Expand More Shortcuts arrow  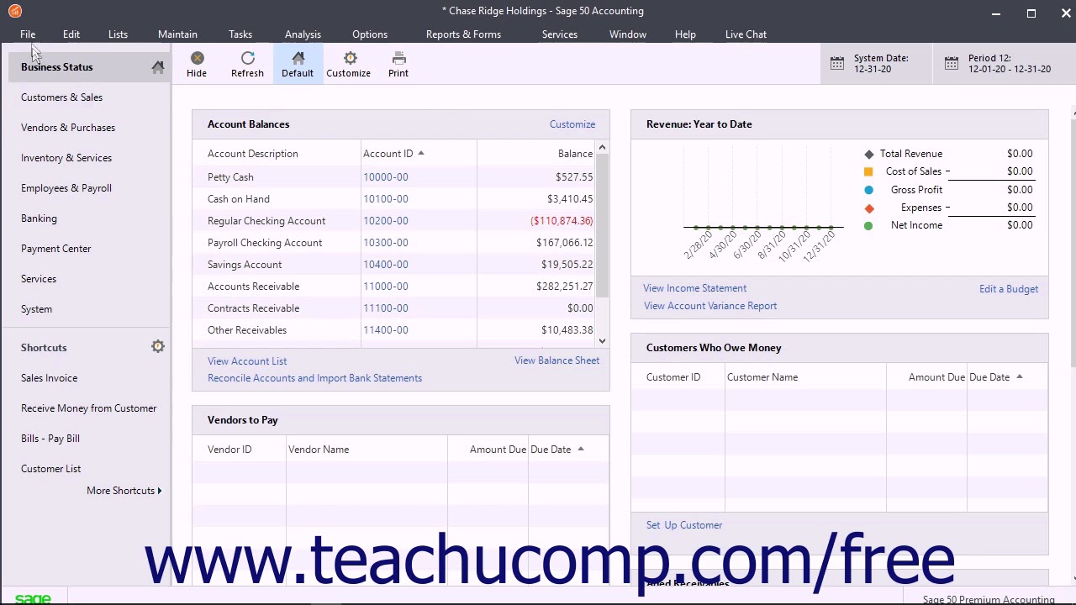click(x=160, y=491)
